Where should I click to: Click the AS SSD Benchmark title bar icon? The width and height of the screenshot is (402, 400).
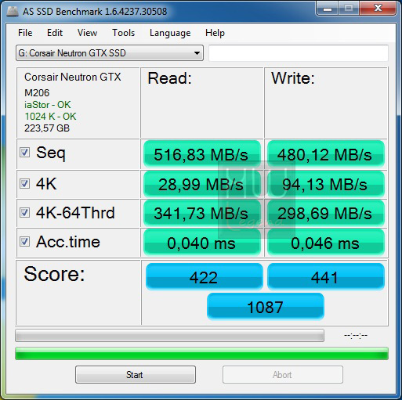(x=12, y=11)
